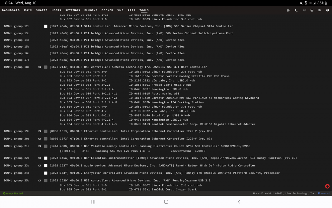Click 'Intel Corp. USB3.0 Hub' row
This screenshot has width=332, height=208.
click(x=125, y=115)
